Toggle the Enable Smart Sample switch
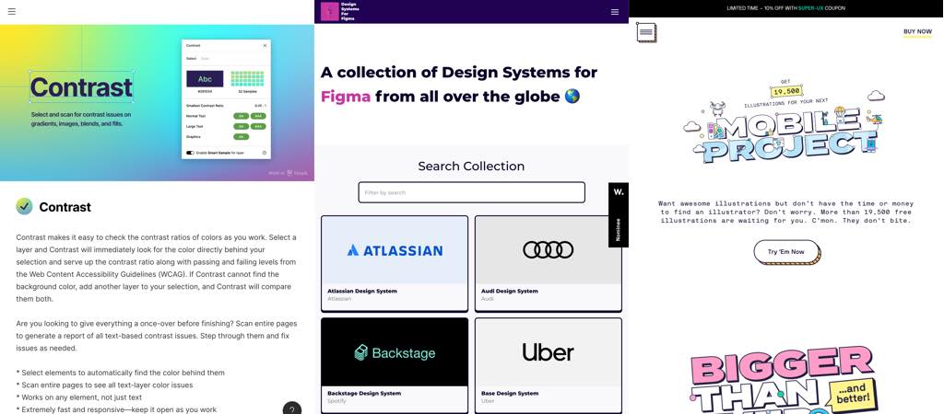 pyautogui.click(x=190, y=153)
